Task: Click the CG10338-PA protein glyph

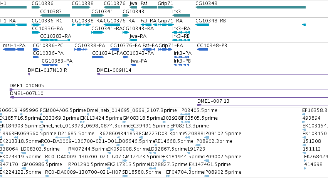Action: (x=81, y=49)
